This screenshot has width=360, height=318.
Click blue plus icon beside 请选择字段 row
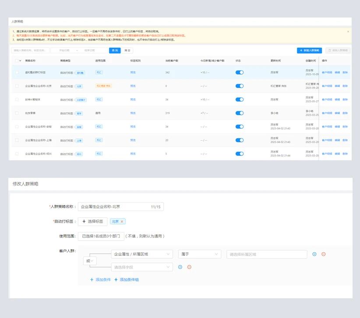coord(180,267)
